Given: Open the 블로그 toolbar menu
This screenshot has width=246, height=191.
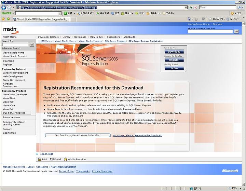Looking at the screenshot, I should (127, 13).
